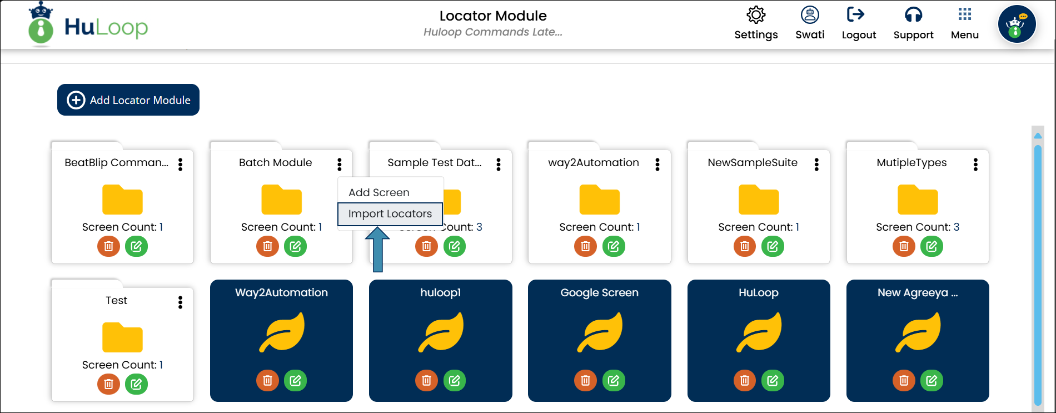
Task: Open NewSampleSuite three-dot menu
Action: (x=816, y=164)
